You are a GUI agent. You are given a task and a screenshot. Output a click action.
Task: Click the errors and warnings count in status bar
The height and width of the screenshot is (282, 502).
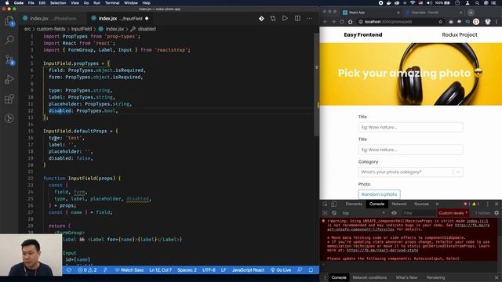pos(87,270)
